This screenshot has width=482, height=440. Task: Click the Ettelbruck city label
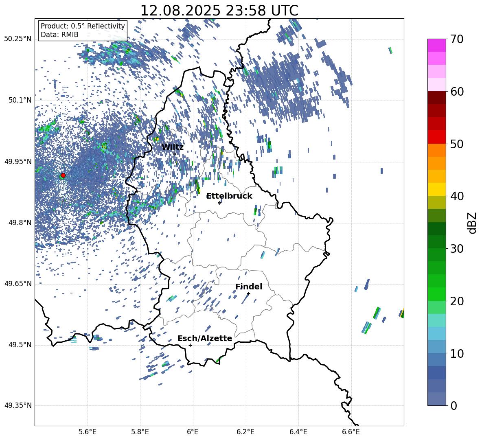(x=229, y=196)
